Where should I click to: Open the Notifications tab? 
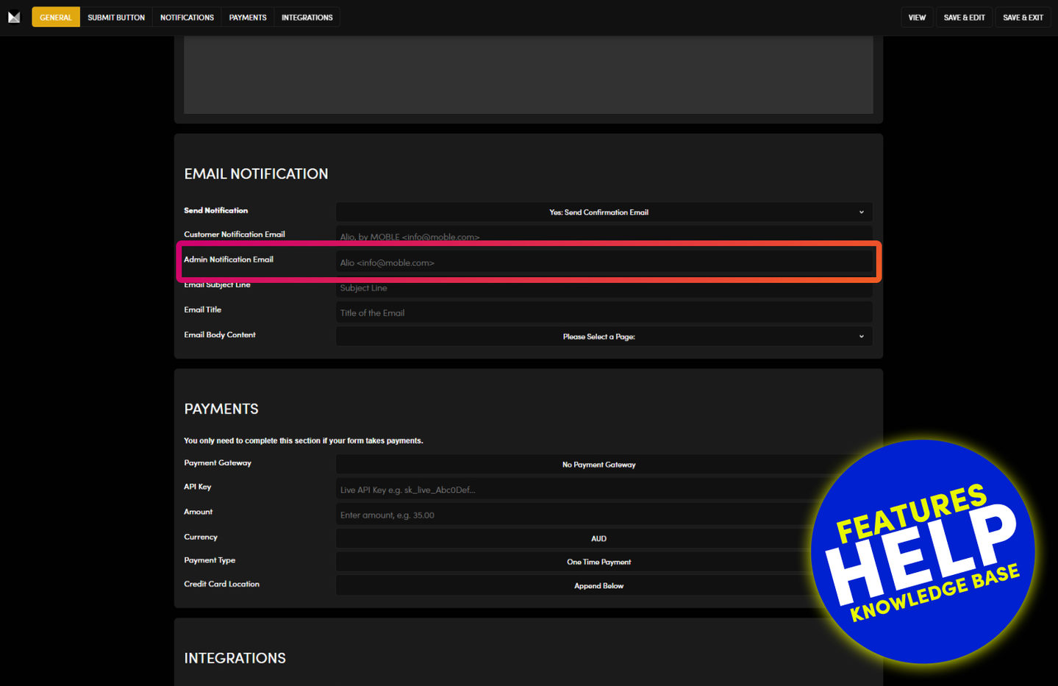click(x=187, y=17)
